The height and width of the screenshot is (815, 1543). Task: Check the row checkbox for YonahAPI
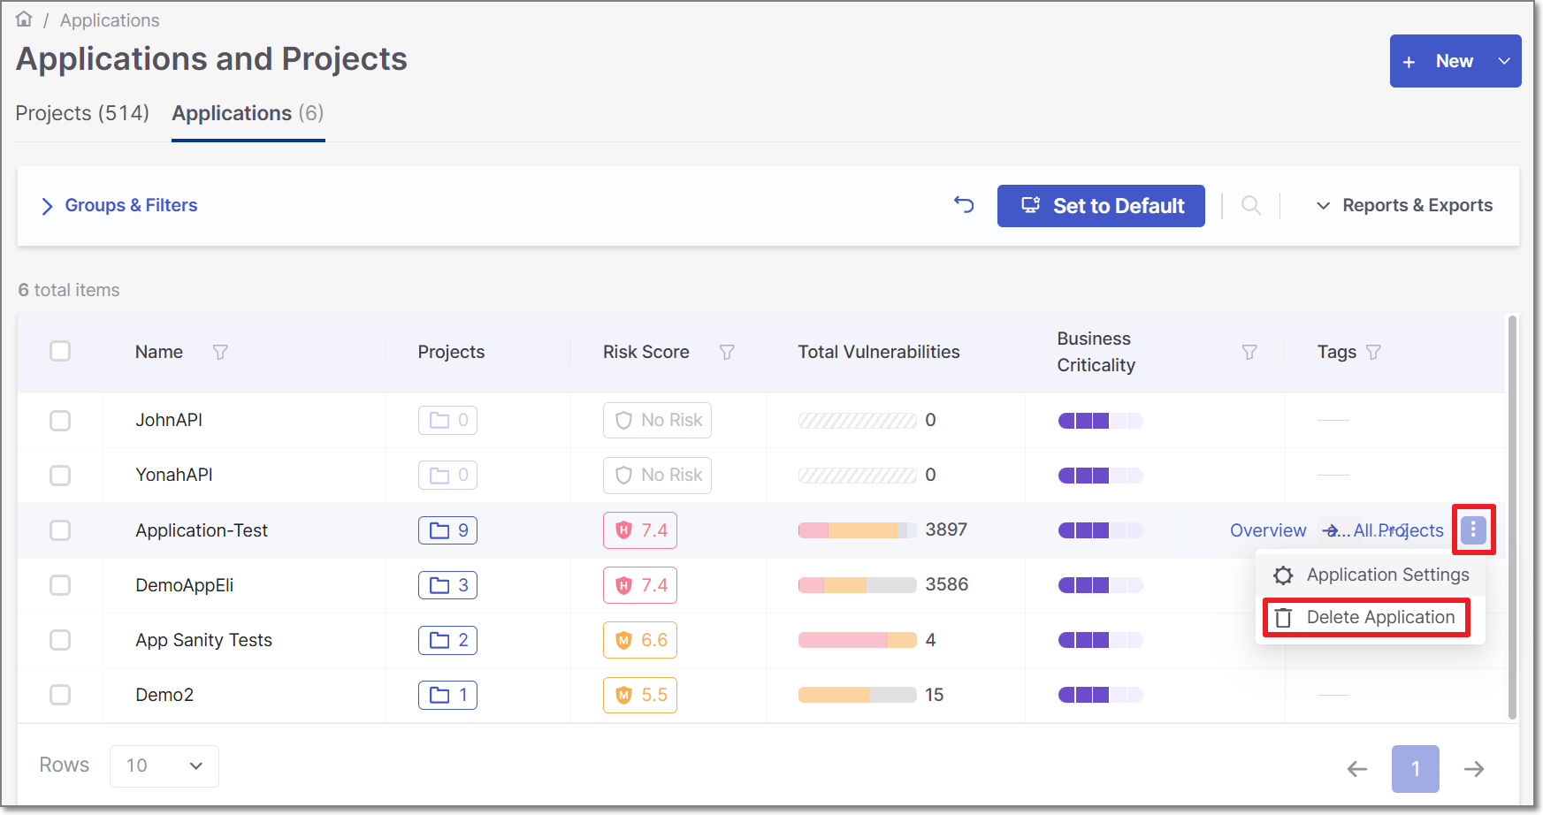click(60, 475)
